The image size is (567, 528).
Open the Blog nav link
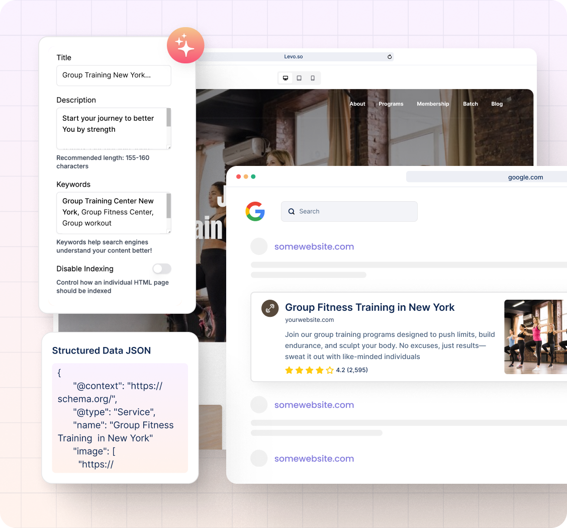click(497, 104)
